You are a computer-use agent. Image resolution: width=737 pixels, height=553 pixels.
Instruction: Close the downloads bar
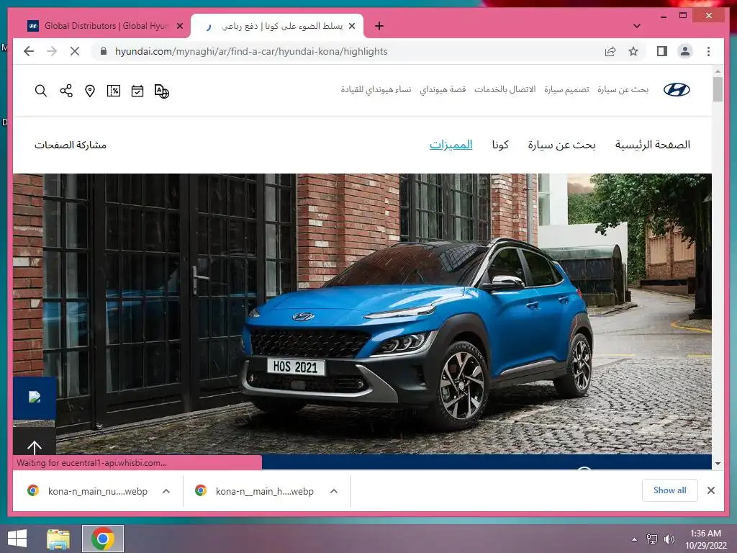711,490
